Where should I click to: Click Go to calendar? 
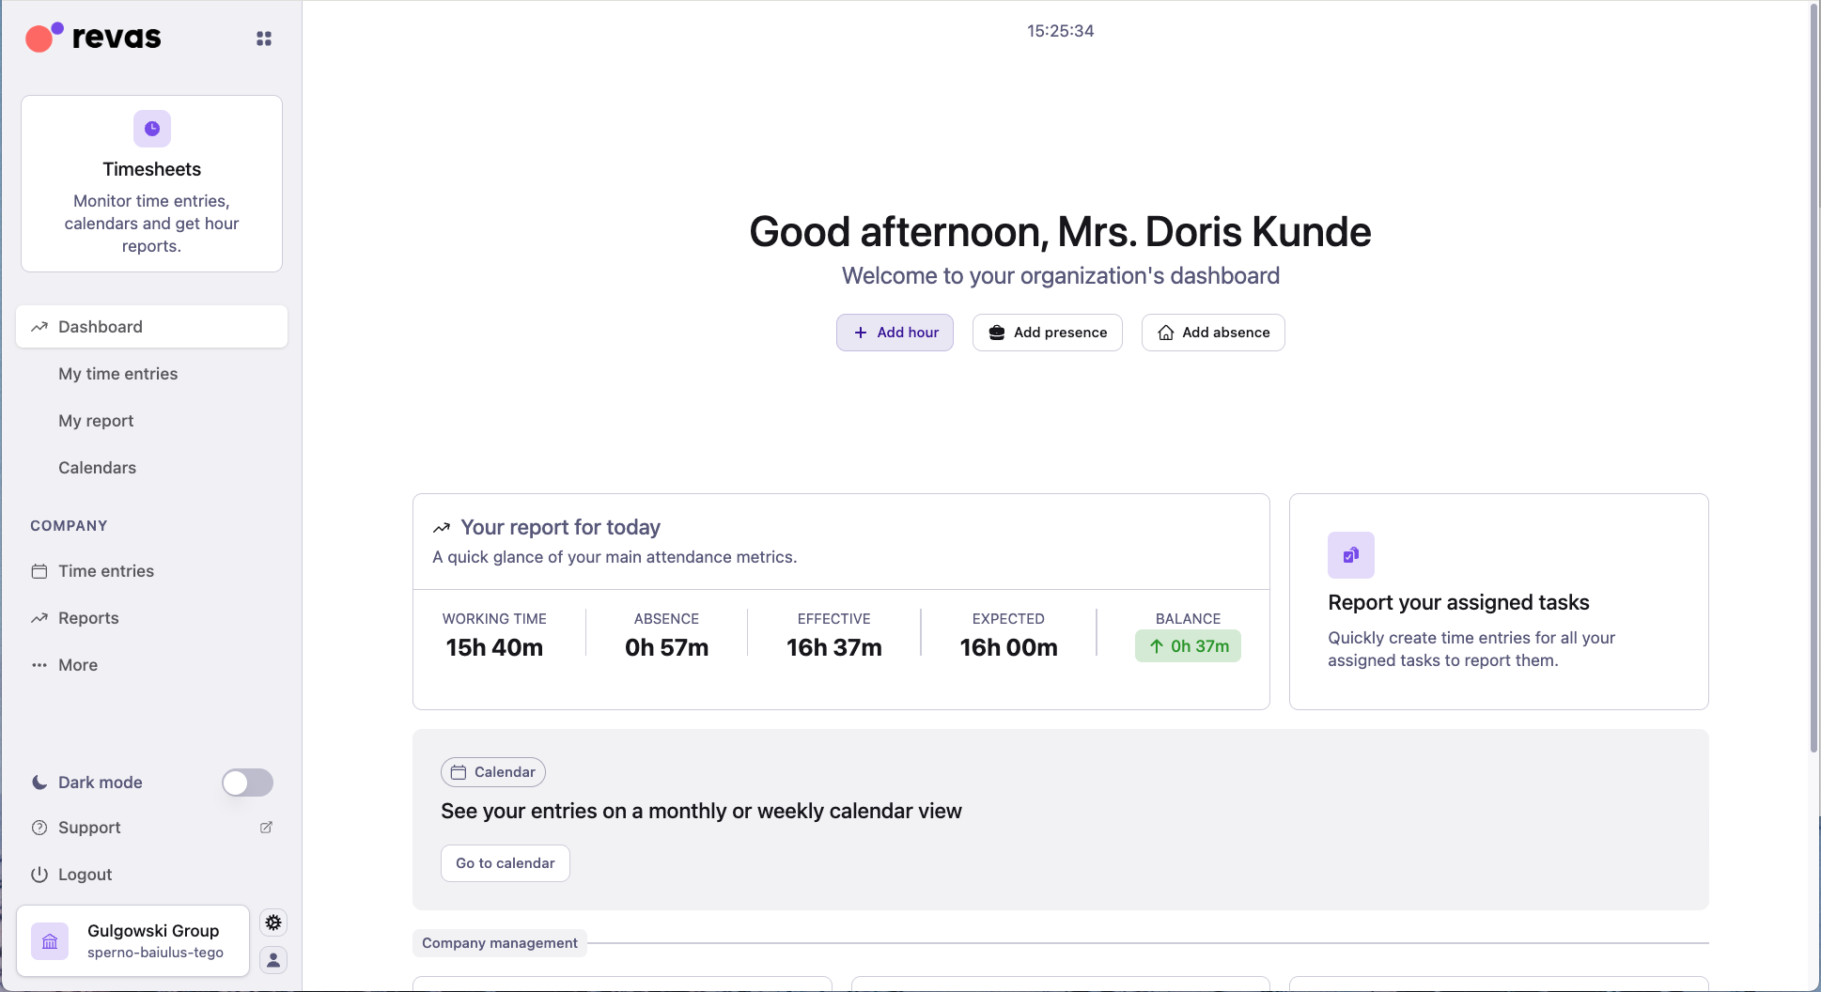(x=505, y=862)
